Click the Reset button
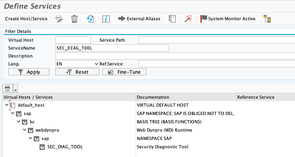This screenshot has width=295, height=157. [x=77, y=72]
